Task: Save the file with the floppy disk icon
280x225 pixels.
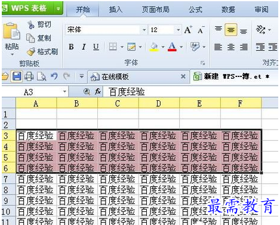Action: tap(17, 76)
